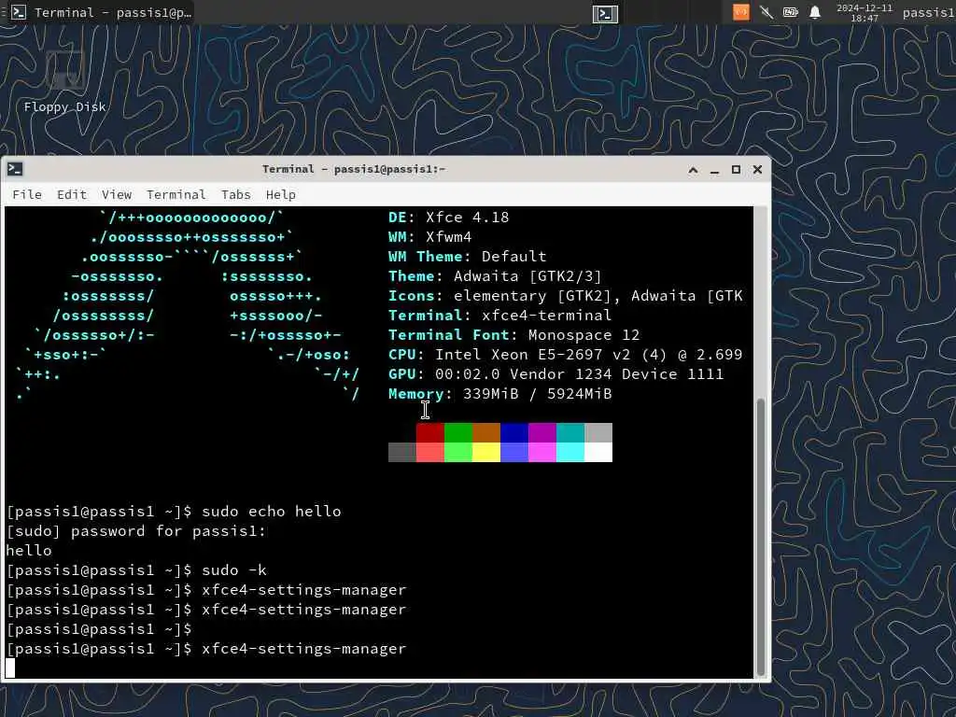Click the 'GPU: 00:02.0 Vendor 1234' line
The width and height of the screenshot is (956, 717).
point(556,373)
